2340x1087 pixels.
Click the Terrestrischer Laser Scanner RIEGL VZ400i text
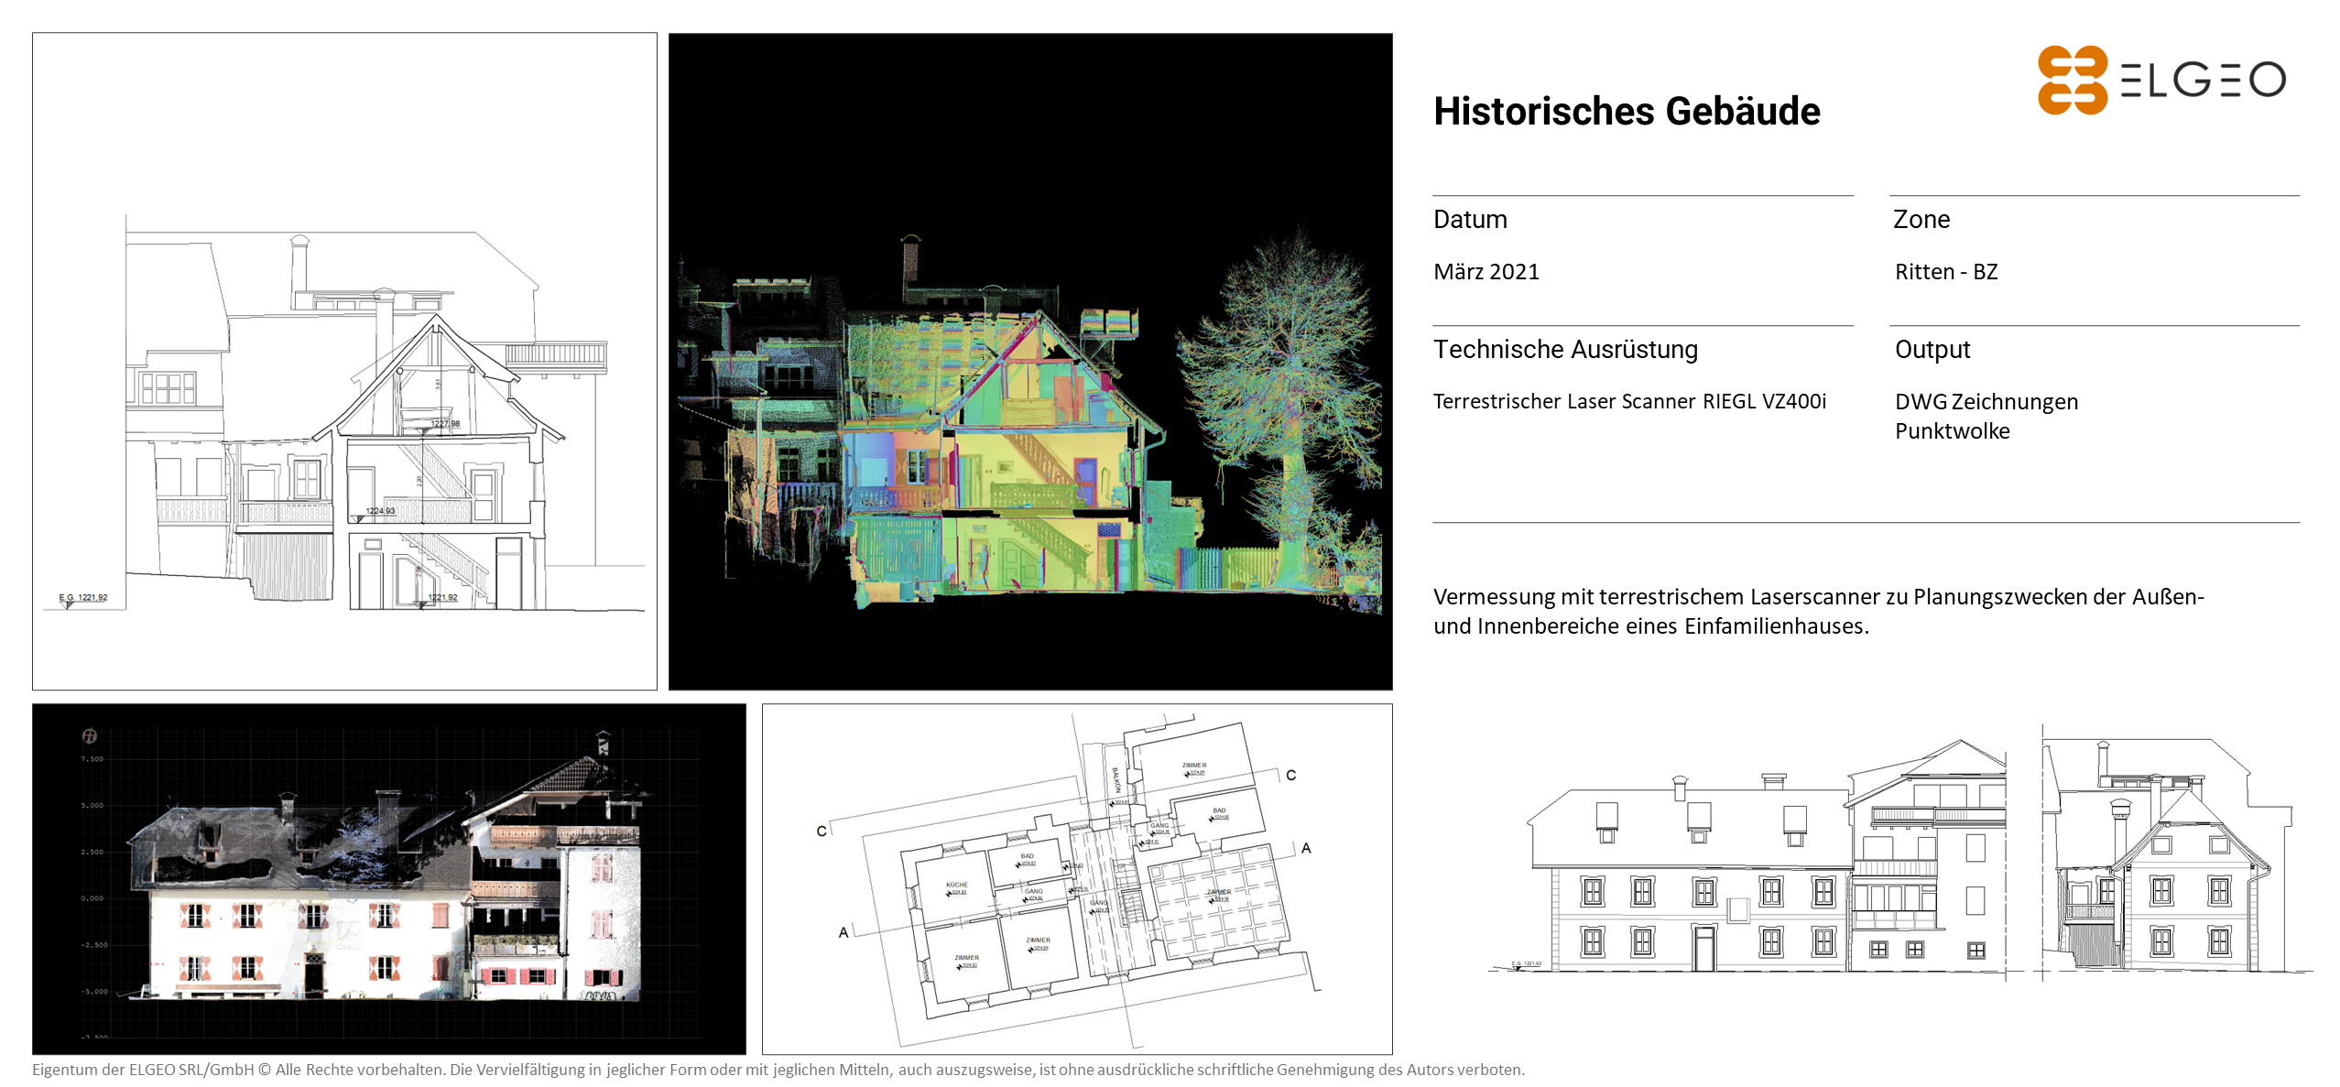tap(1628, 401)
